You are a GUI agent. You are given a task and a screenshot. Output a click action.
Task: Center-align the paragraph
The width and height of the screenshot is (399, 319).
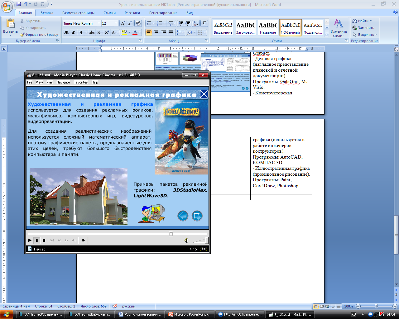(x=156, y=32)
